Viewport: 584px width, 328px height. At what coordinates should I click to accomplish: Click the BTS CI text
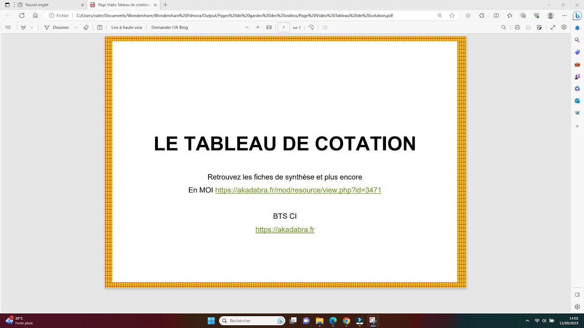click(285, 216)
